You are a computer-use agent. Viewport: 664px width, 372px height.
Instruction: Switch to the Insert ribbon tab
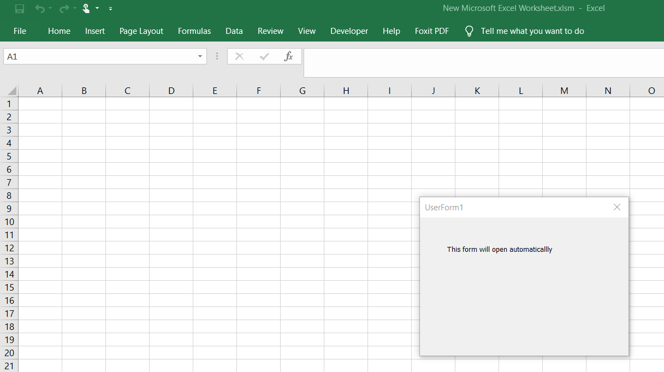point(95,31)
